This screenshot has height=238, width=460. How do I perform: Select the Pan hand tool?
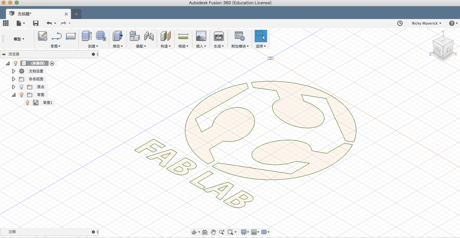(213, 232)
